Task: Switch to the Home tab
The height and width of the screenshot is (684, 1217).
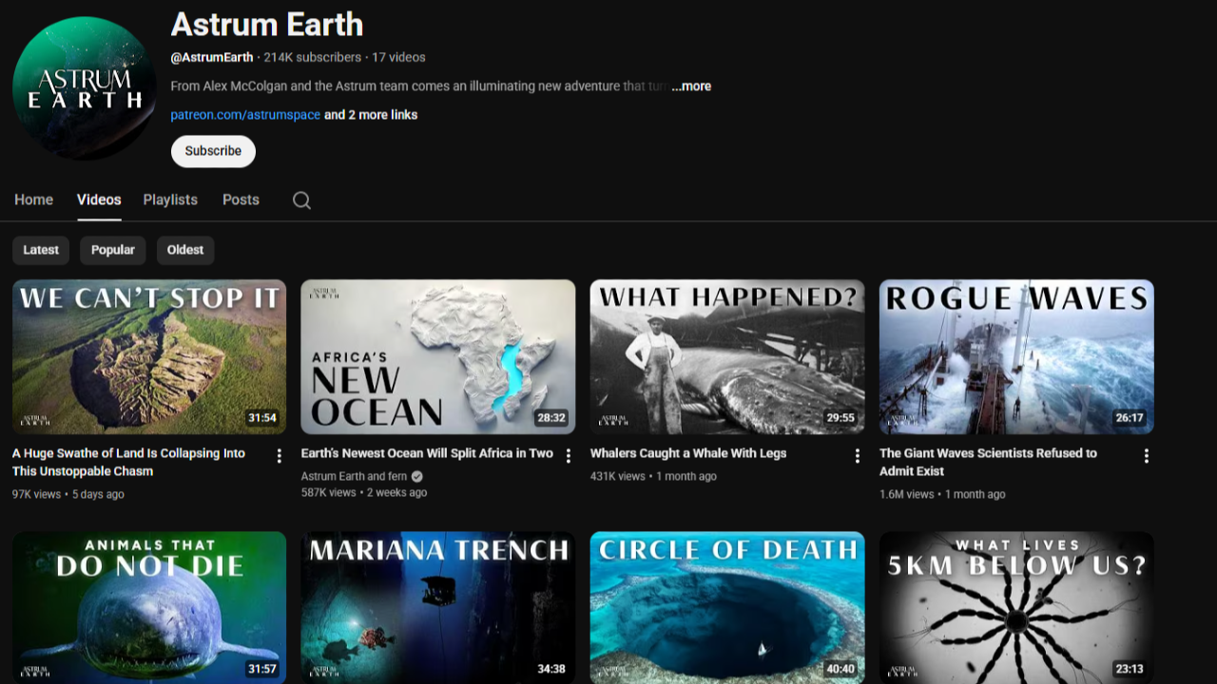Action: [33, 199]
